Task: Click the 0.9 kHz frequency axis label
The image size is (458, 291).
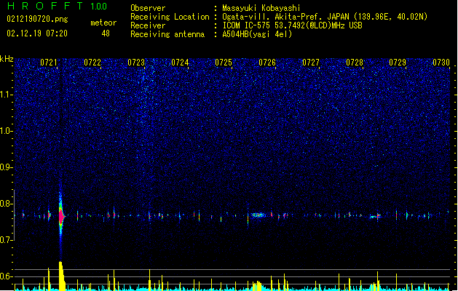Action: coord(7,167)
